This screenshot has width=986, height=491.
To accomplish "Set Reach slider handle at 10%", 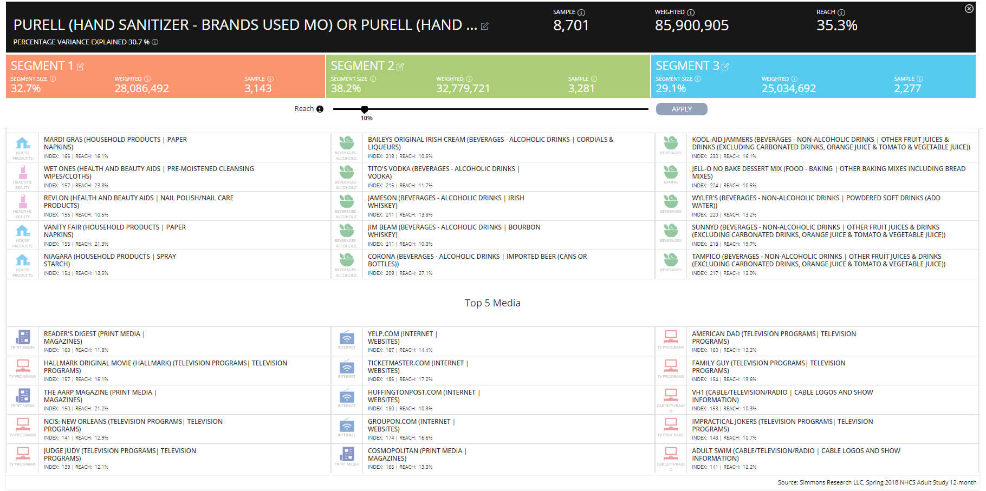I will click(365, 109).
